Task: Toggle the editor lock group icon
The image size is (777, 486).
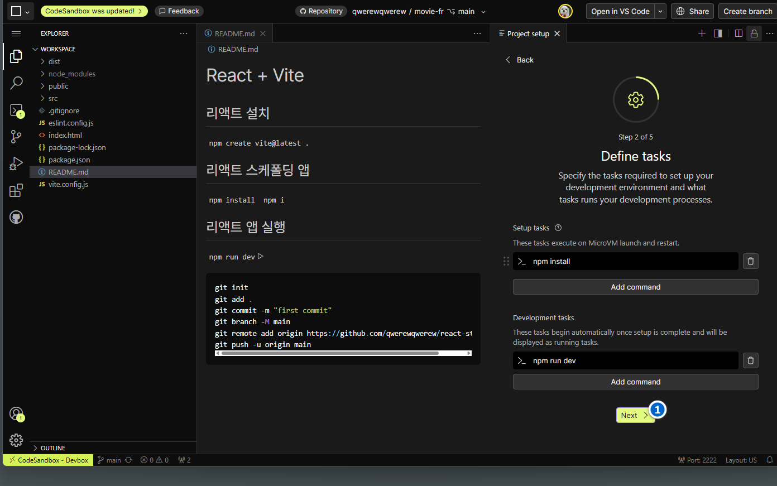Action: click(754, 33)
